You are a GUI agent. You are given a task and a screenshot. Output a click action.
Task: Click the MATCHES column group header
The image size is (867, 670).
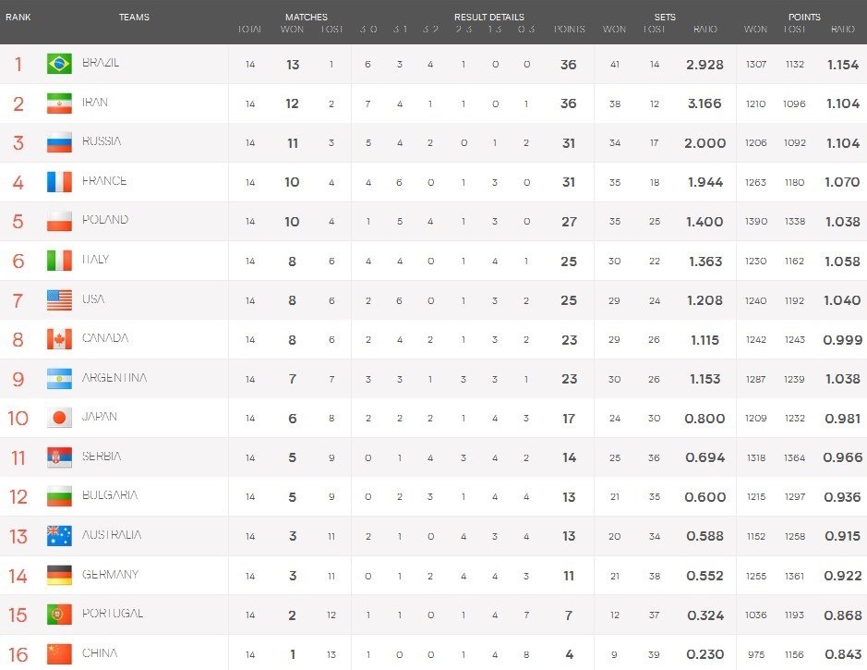307,18
